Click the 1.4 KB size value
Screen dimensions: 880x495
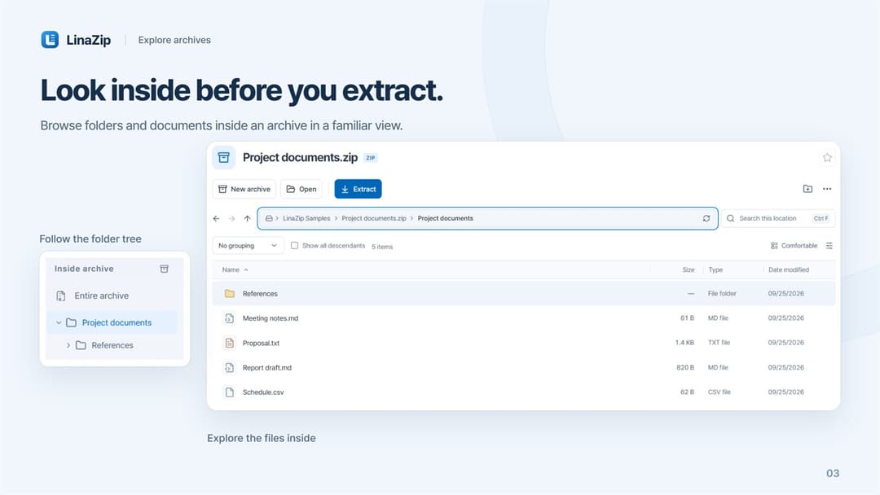click(684, 343)
